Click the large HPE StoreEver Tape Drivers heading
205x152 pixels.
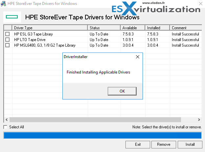(82, 17)
